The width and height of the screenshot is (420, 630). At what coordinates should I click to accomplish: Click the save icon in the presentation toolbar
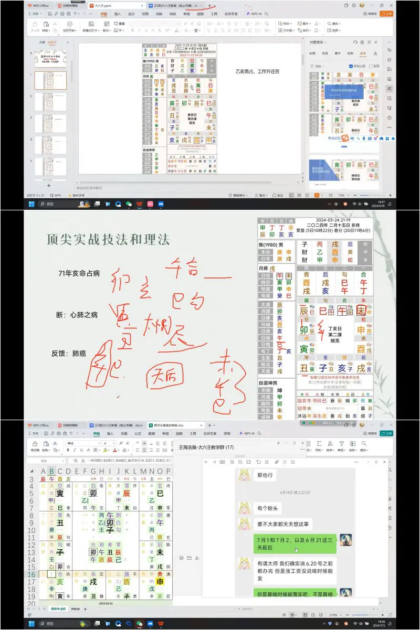click(x=50, y=14)
